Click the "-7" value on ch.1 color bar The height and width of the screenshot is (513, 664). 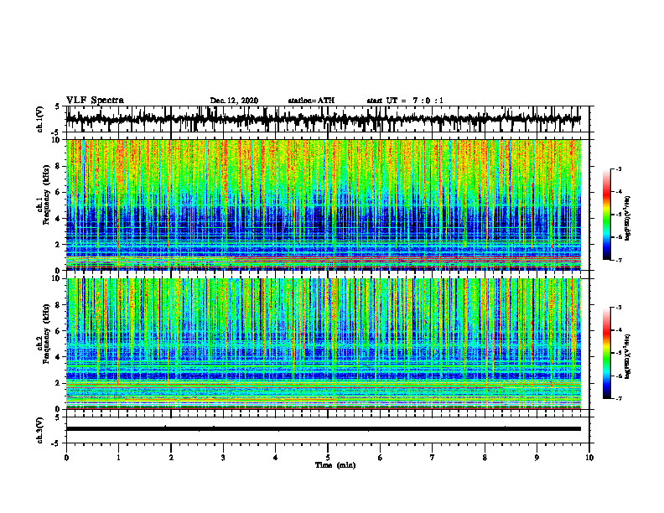(618, 260)
